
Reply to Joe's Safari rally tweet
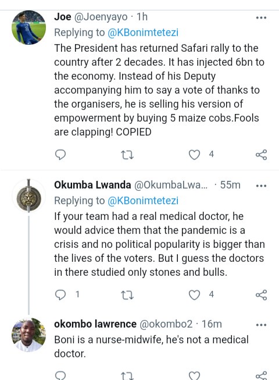tap(60, 155)
